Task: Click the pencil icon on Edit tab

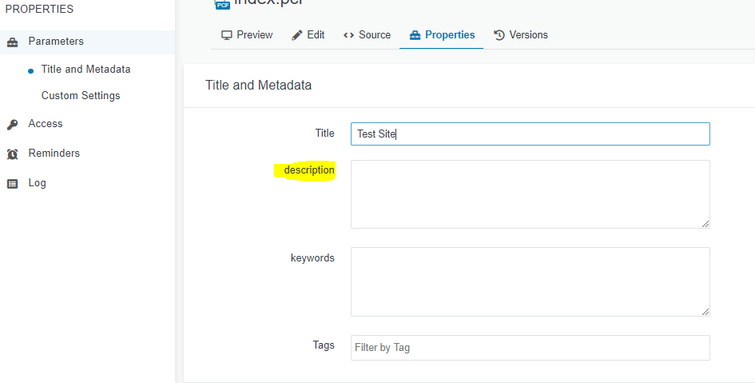Action: [x=297, y=35]
